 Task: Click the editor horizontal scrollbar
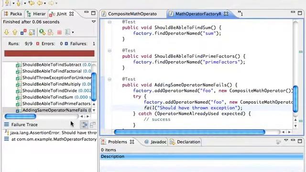click(189, 132)
